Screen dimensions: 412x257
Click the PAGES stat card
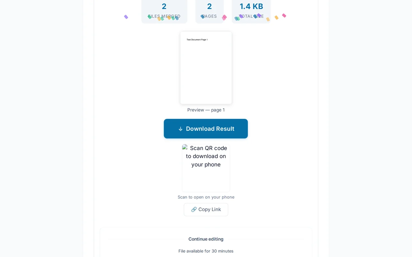click(x=210, y=11)
